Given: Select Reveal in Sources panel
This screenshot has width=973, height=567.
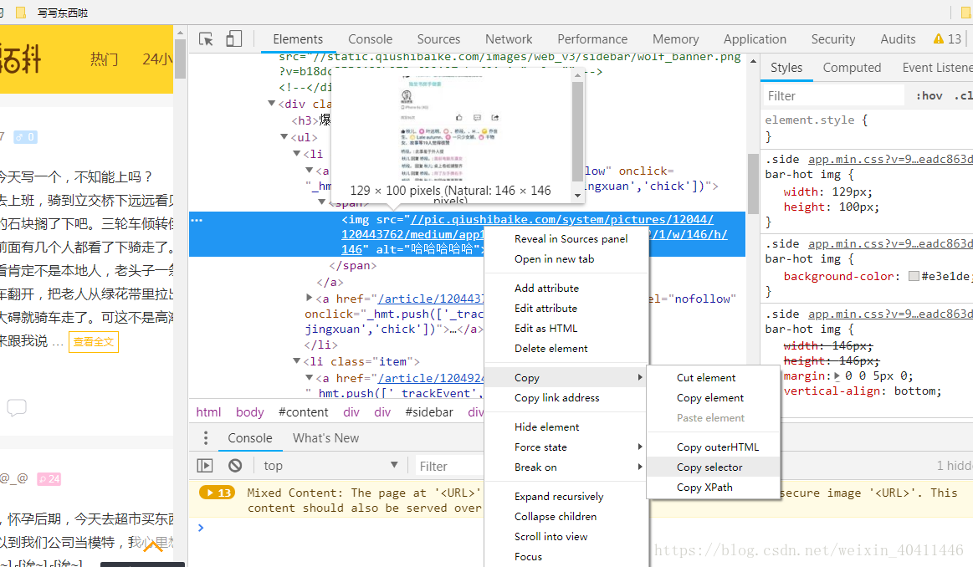Looking at the screenshot, I should [x=566, y=239].
